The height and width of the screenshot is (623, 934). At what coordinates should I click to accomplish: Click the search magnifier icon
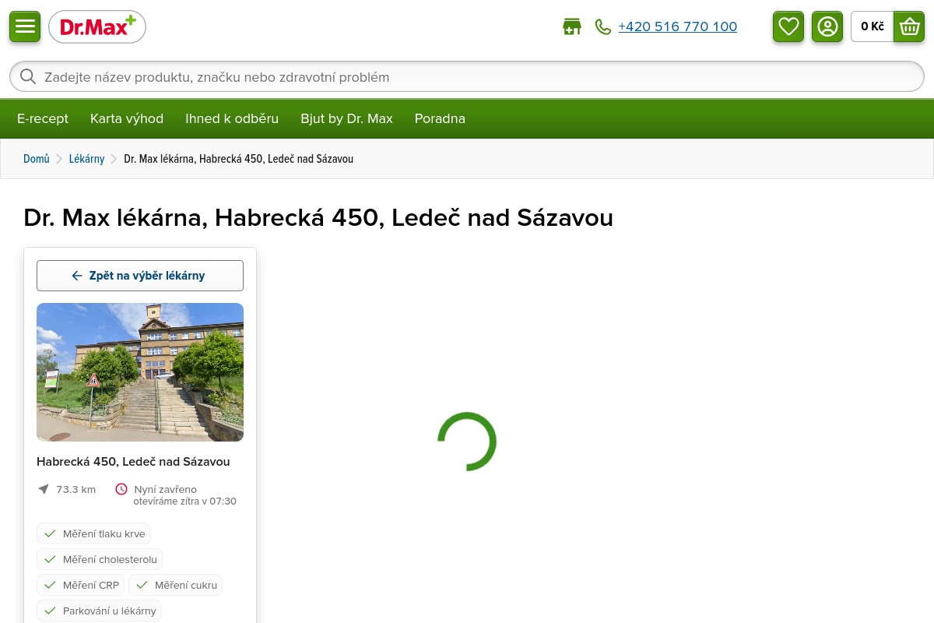[28, 76]
